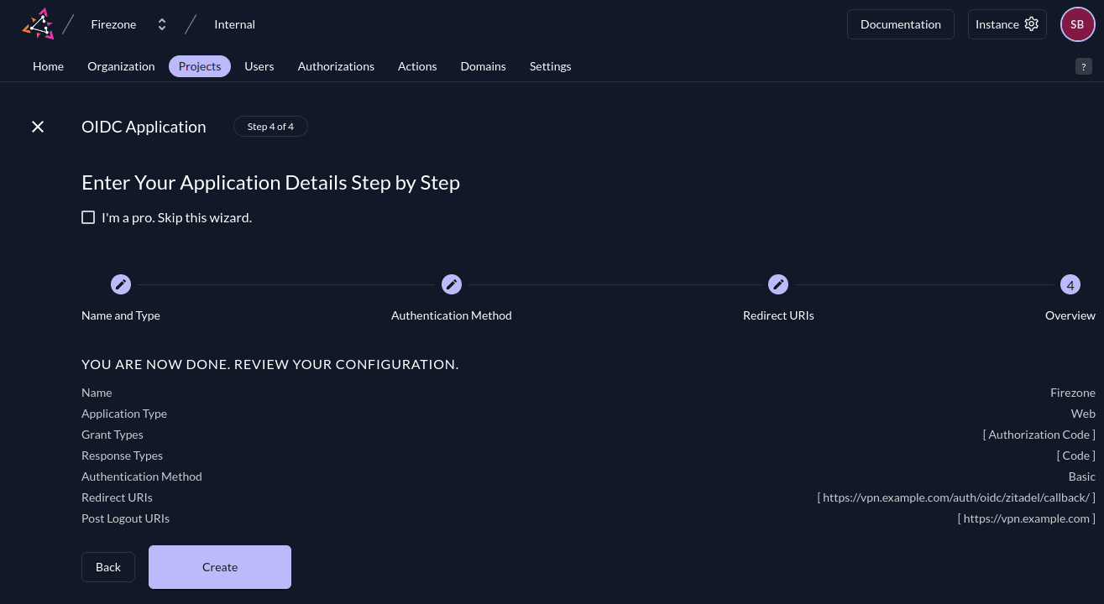Open the Authorizations tab

coord(336,65)
